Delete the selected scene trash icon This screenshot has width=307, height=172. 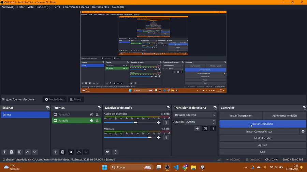coord(12,152)
